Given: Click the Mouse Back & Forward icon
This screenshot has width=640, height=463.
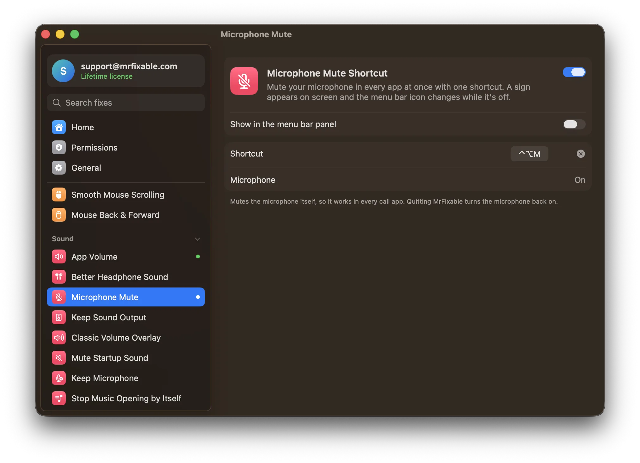Looking at the screenshot, I should tap(59, 215).
